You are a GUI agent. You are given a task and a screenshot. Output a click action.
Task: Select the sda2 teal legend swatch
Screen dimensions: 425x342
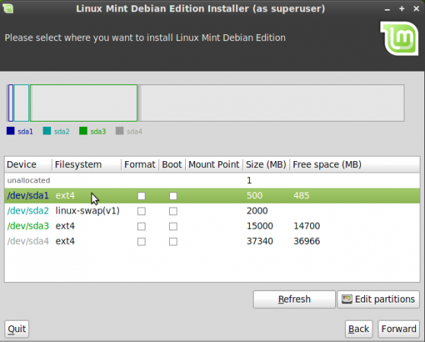point(47,131)
